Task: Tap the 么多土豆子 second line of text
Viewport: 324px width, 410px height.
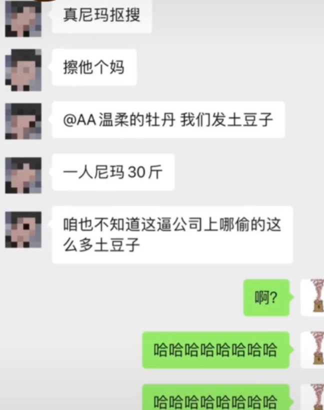Action: pos(101,244)
